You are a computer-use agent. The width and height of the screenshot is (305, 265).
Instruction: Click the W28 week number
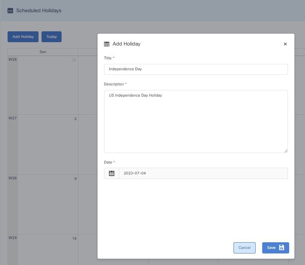tap(13, 178)
